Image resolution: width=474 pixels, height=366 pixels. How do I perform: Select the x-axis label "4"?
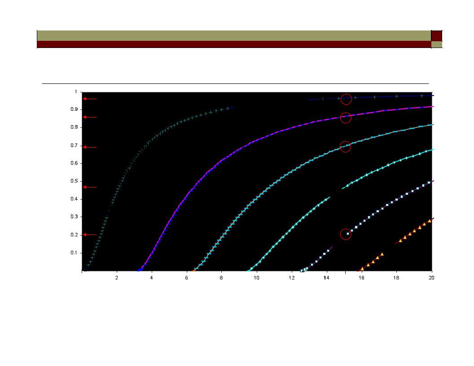coord(151,278)
